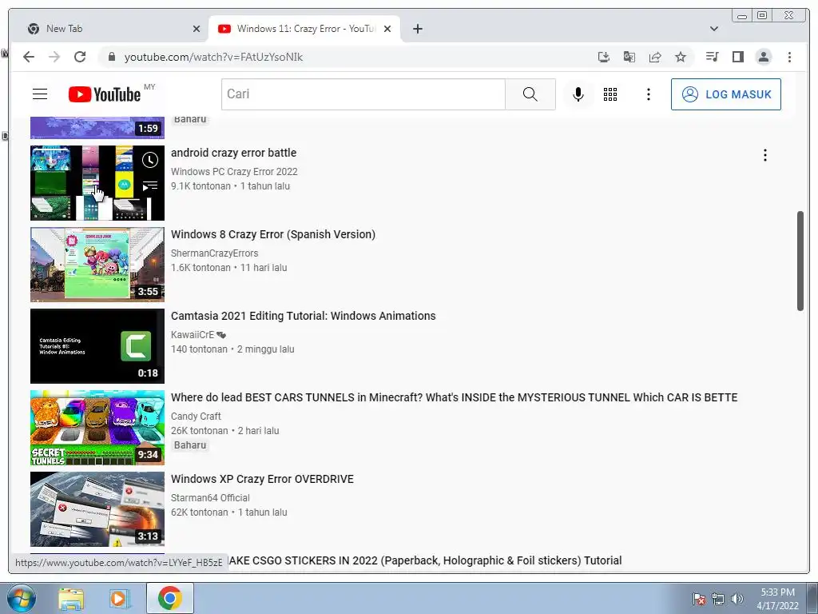Viewport: 818px width, 614px height.
Task: Open android crazy error battle video title
Action: point(234,153)
